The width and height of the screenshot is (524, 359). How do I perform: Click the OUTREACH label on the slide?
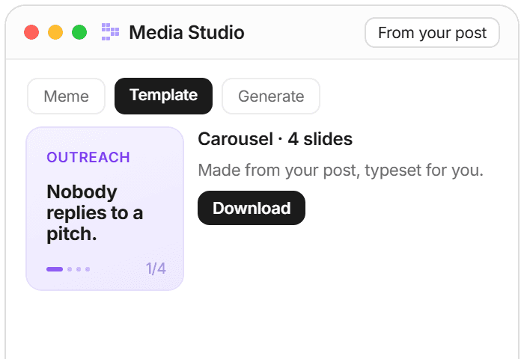coord(88,157)
